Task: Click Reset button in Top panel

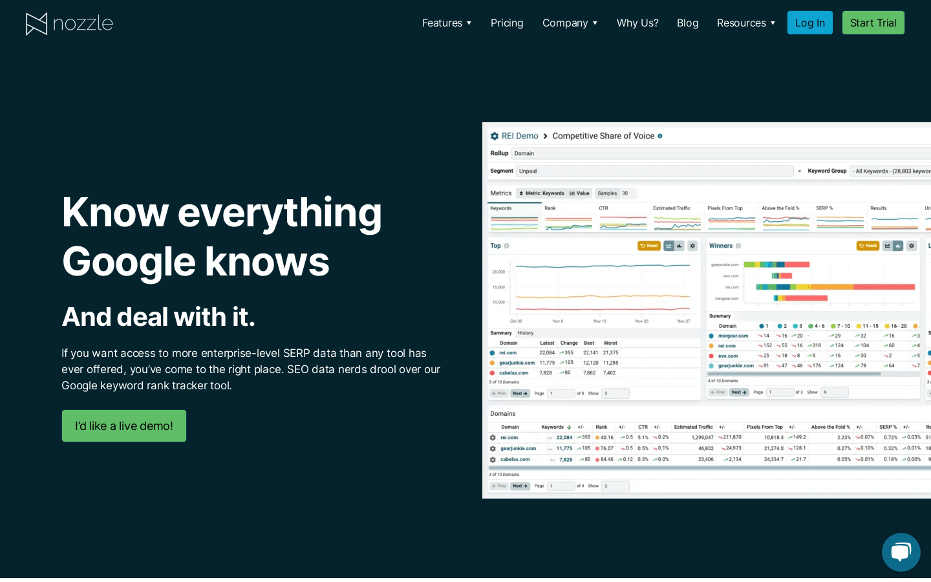Action: click(649, 246)
